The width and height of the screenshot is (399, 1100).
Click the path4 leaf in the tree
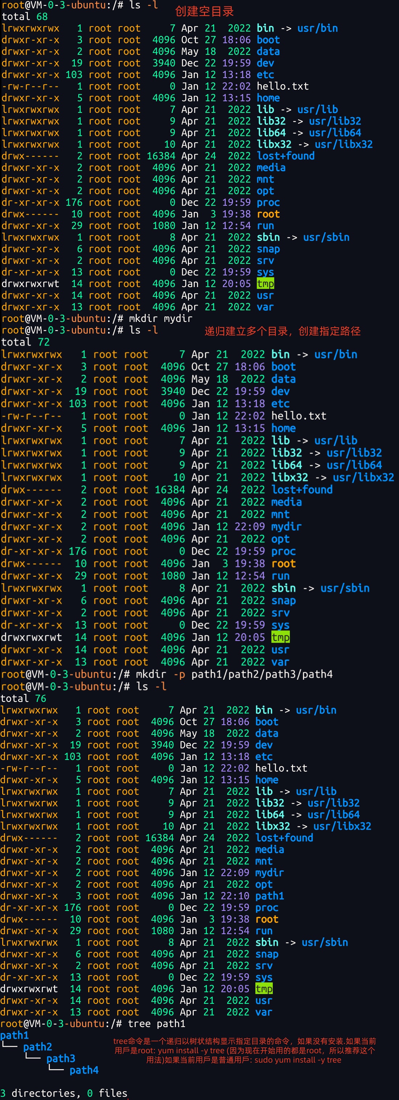[x=84, y=1070]
